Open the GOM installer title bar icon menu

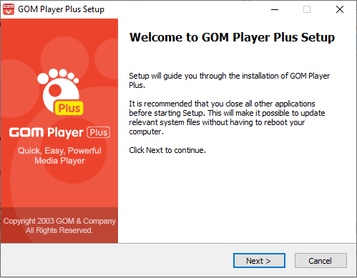coord(9,9)
